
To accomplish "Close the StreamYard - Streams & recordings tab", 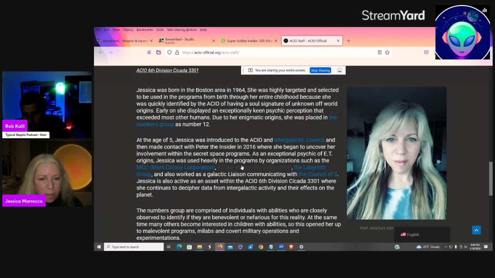I will point(151,41).
